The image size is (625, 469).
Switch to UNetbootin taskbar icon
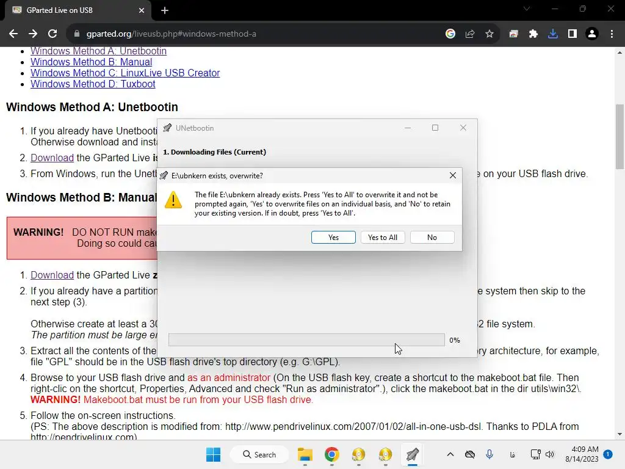coord(412,454)
